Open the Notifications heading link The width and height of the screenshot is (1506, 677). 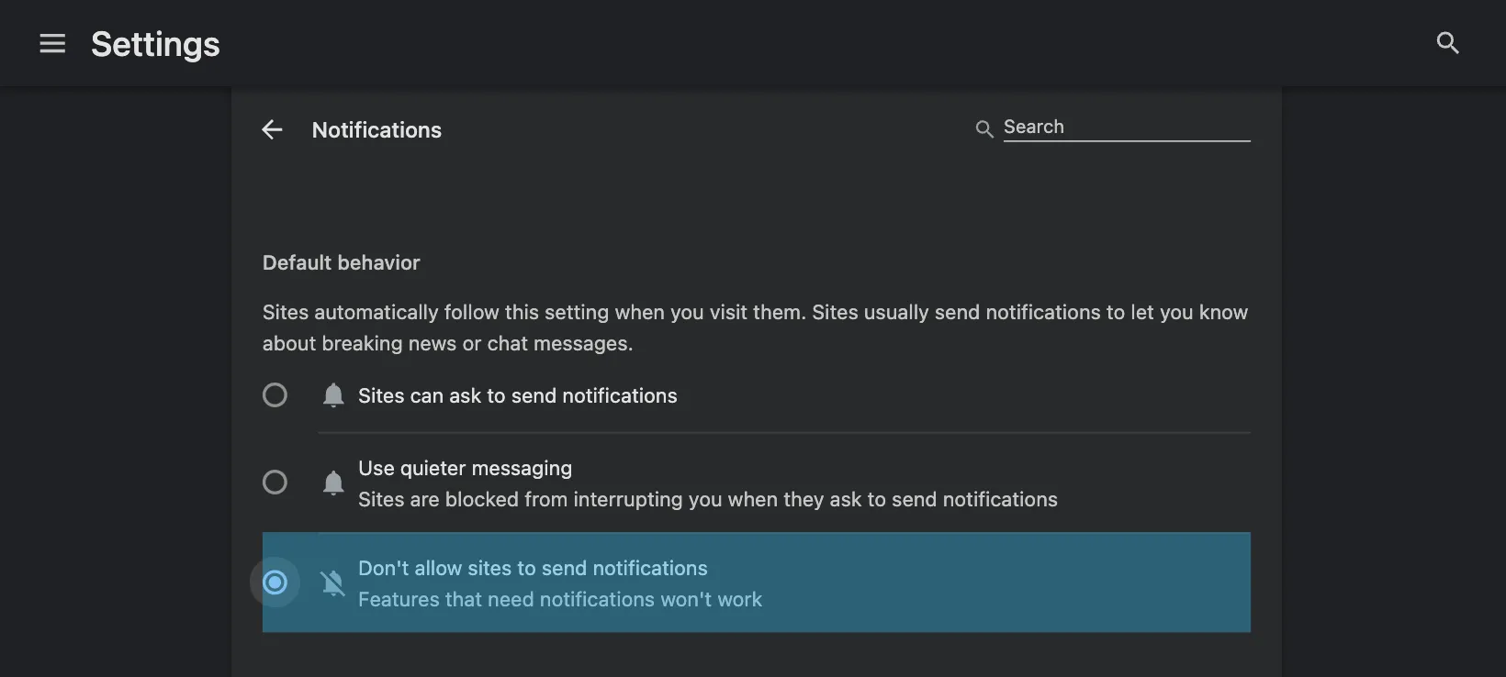click(x=376, y=129)
